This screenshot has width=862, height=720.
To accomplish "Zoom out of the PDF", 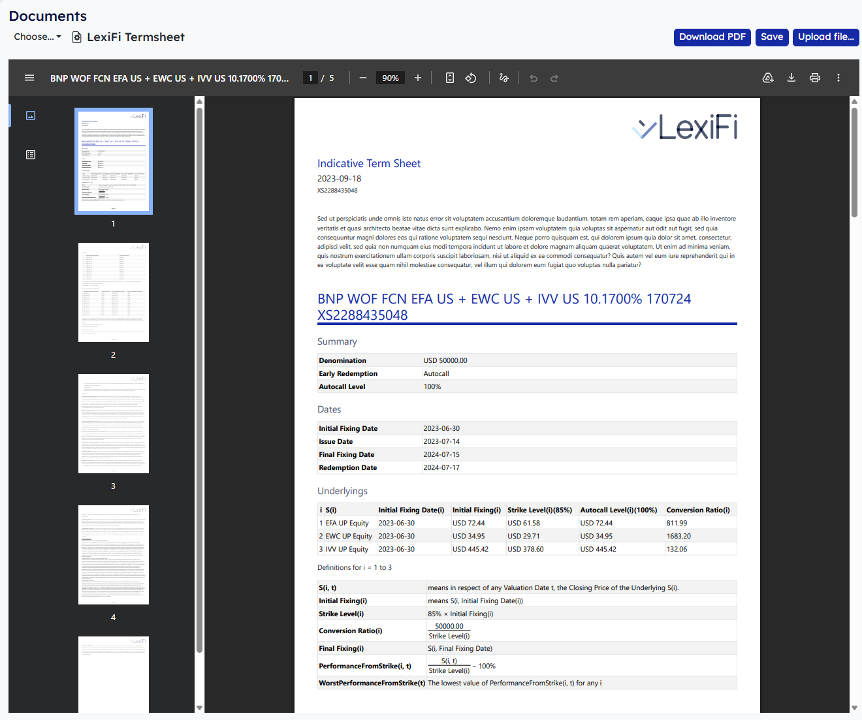I will [x=363, y=78].
